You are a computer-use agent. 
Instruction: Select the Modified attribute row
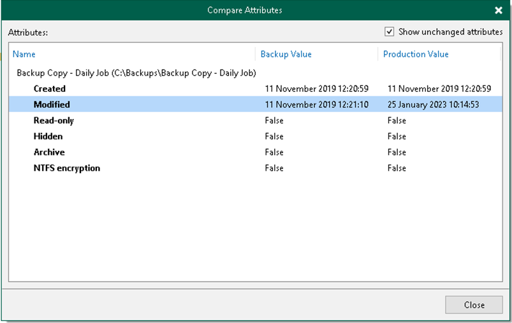[52, 104]
